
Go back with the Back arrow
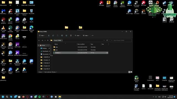[x=39, y=40]
